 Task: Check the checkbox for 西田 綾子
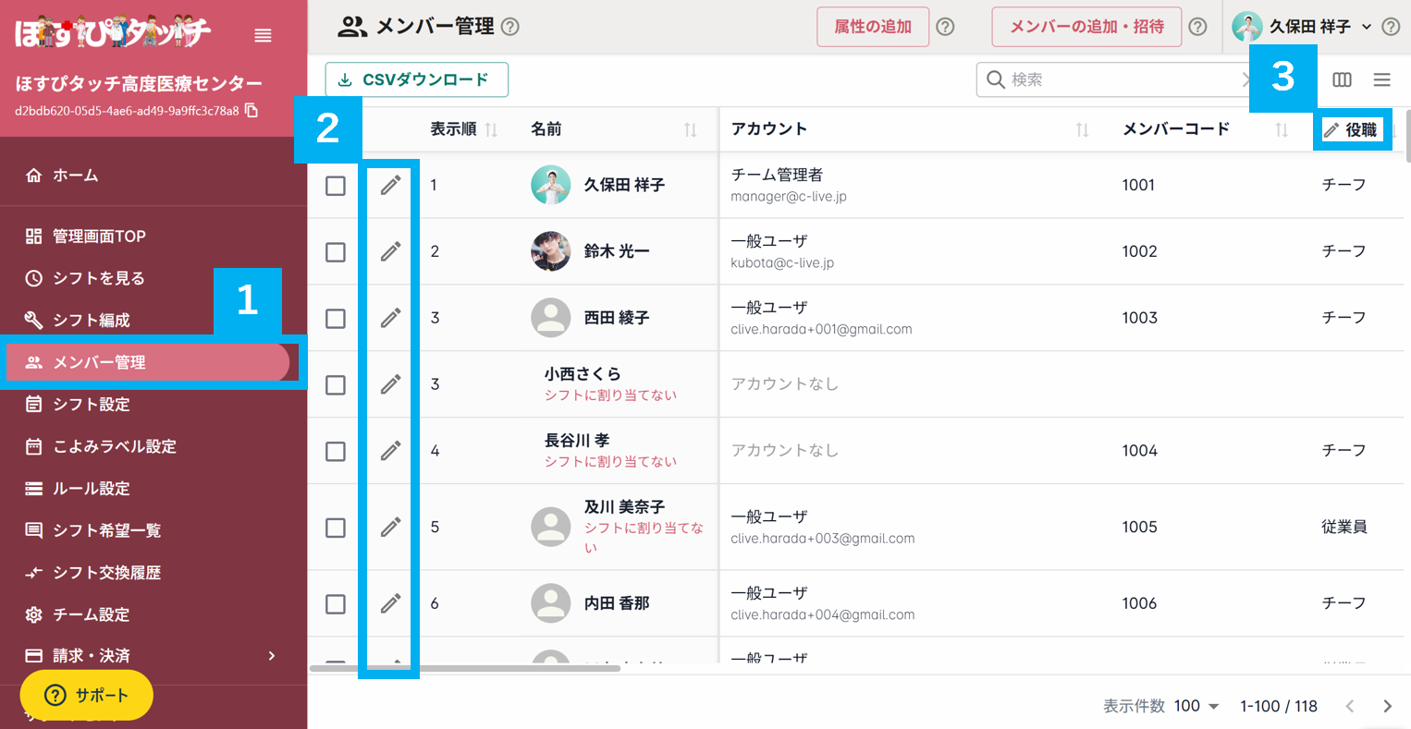[334, 318]
